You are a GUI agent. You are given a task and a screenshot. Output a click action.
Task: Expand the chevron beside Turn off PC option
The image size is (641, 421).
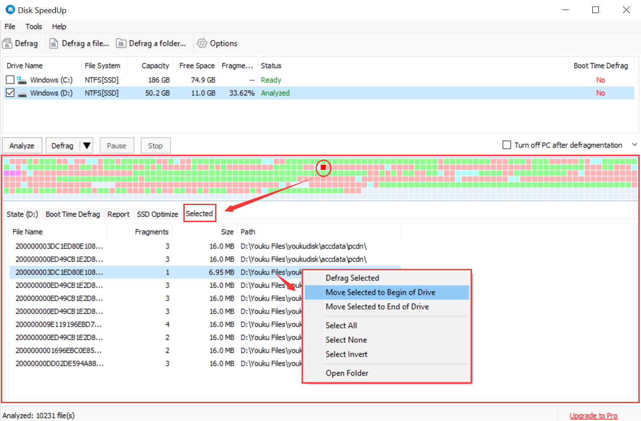tap(634, 144)
